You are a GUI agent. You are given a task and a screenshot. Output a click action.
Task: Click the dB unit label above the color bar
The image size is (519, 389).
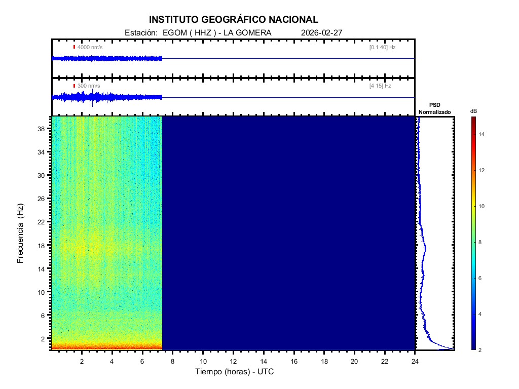click(x=473, y=111)
